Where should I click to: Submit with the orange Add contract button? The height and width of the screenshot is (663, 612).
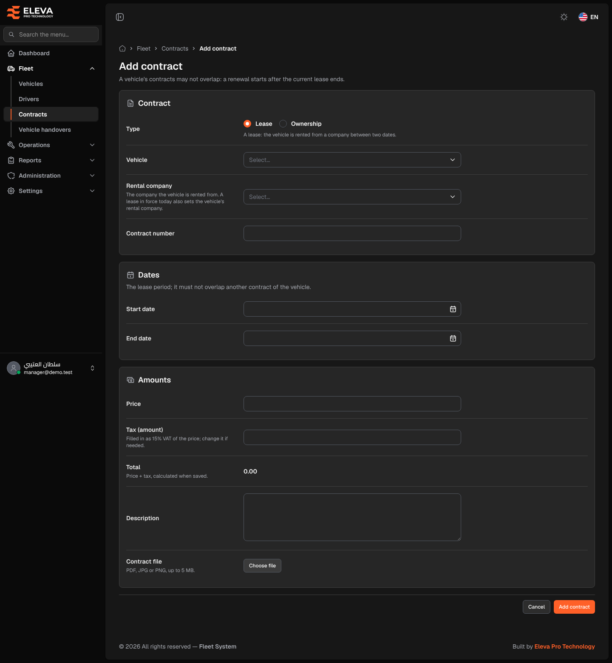pyautogui.click(x=574, y=607)
